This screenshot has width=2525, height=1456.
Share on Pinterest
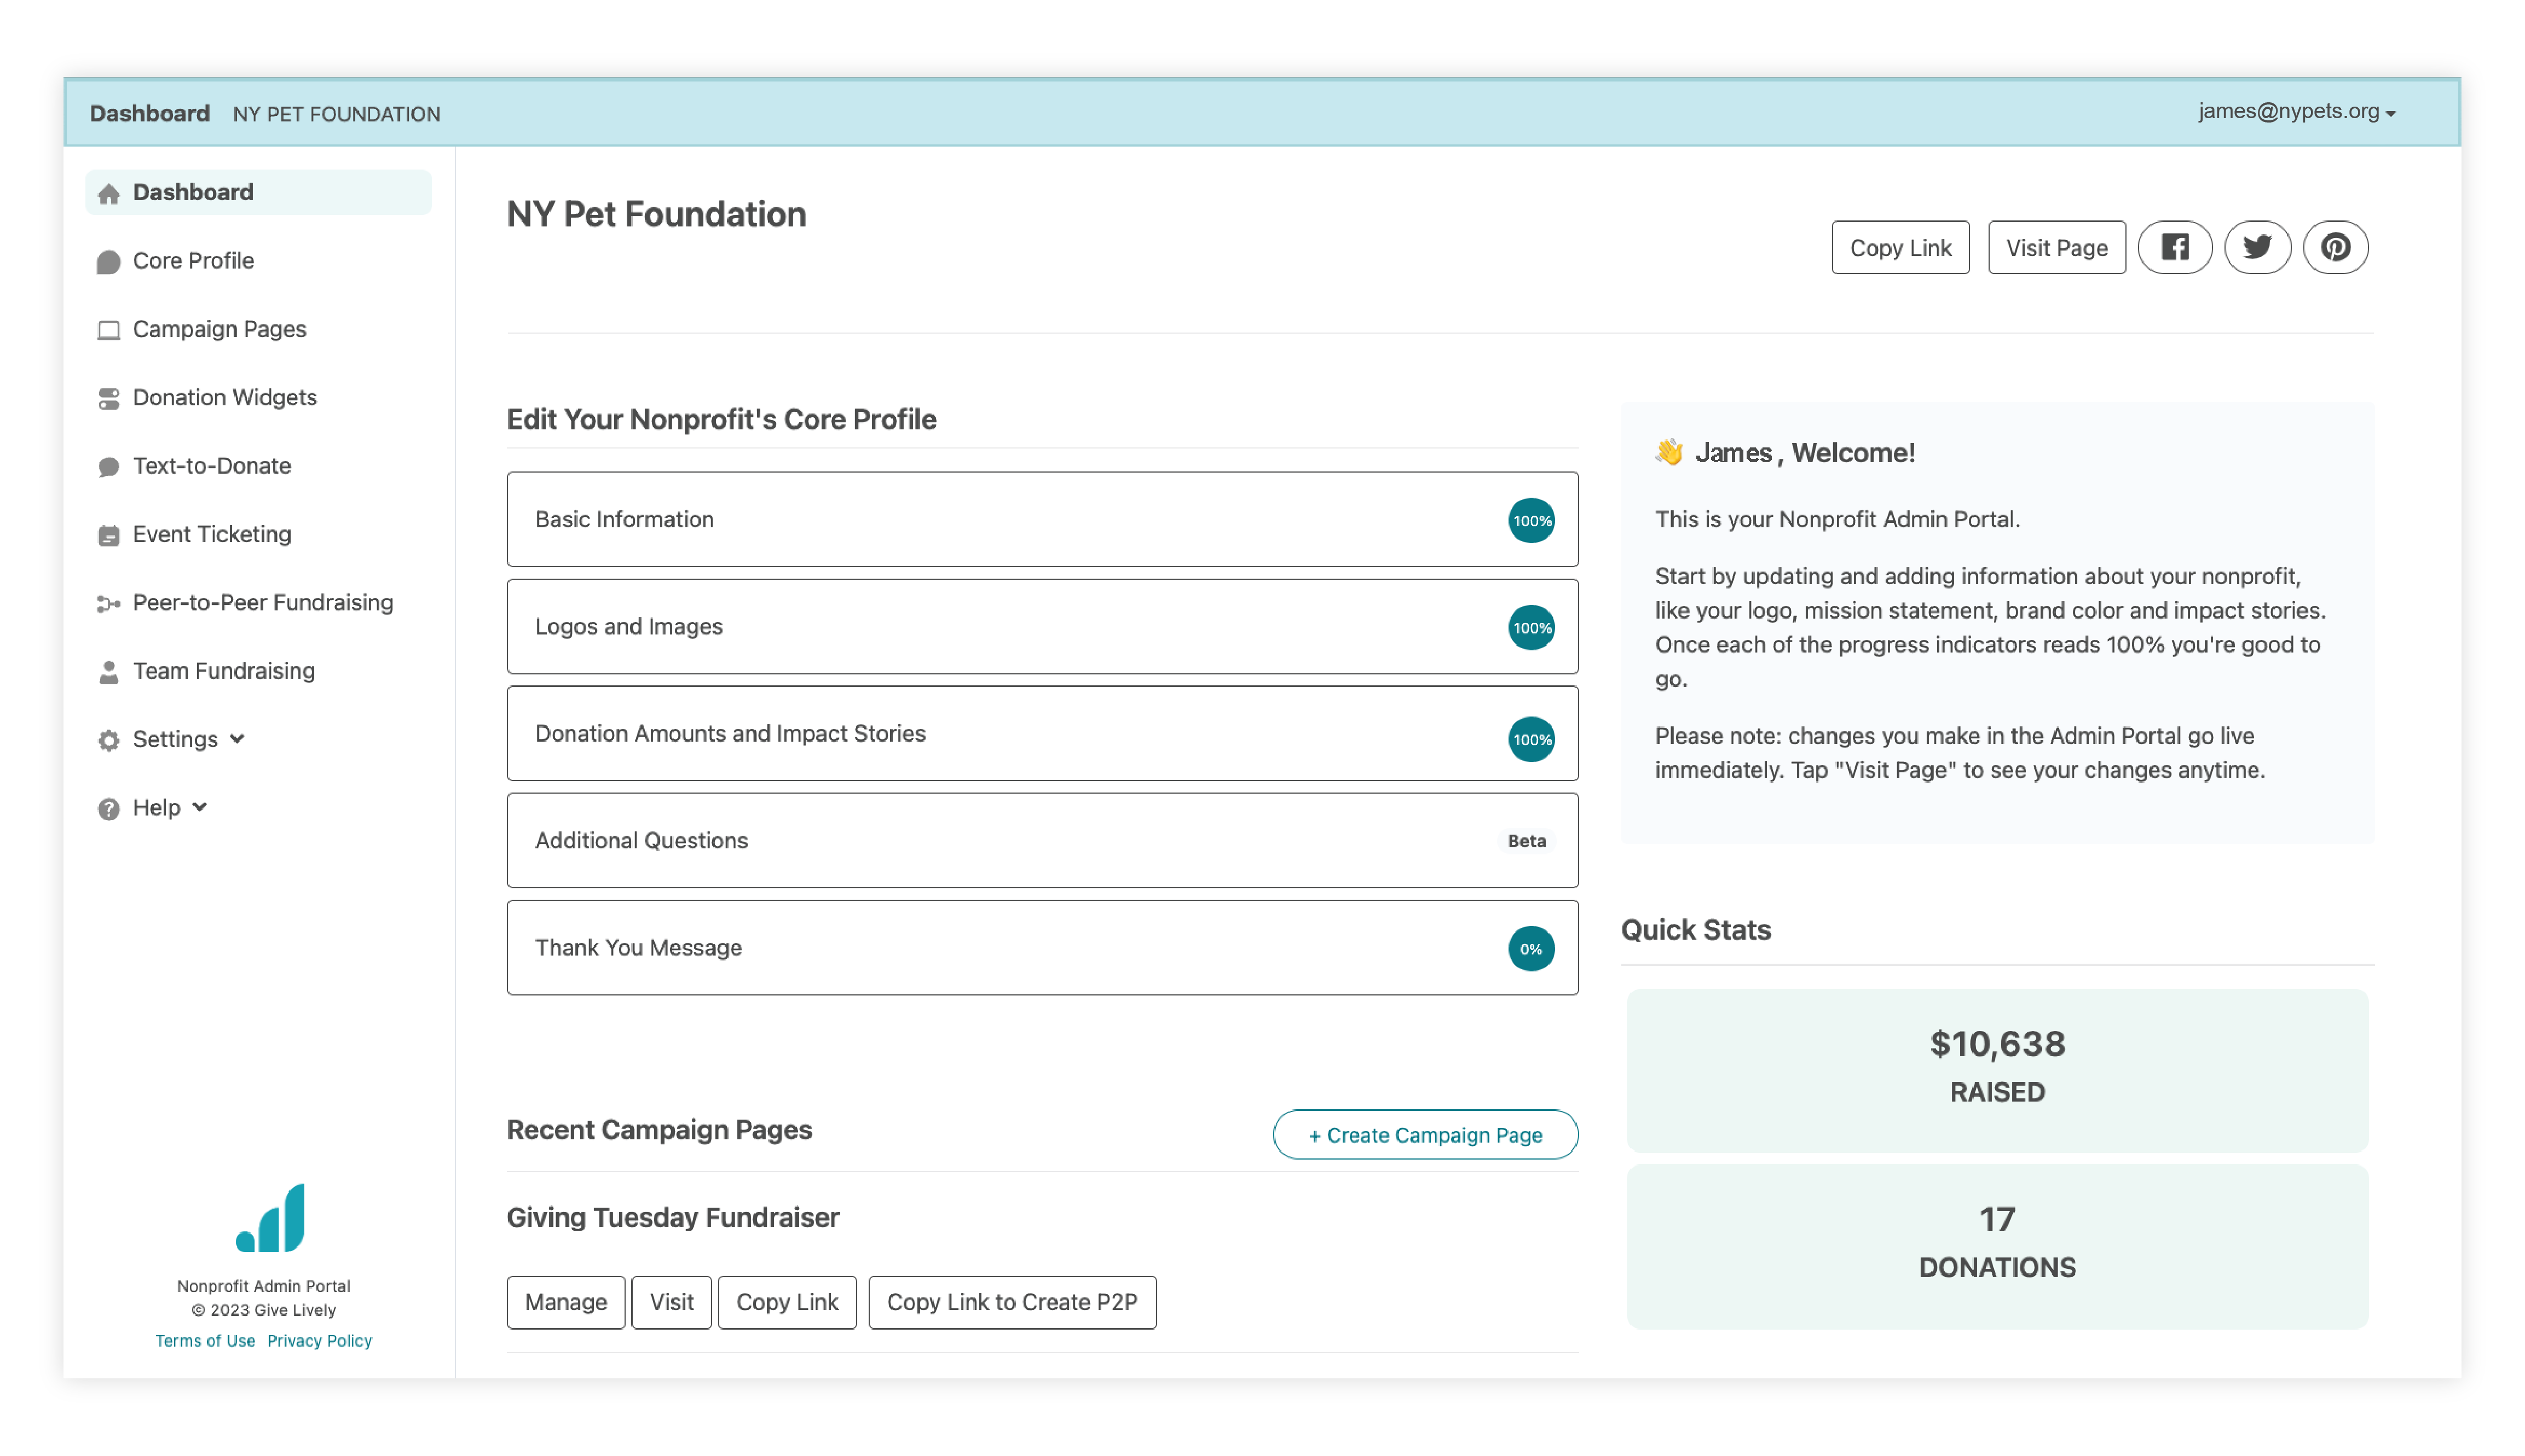click(x=2335, y=247)
